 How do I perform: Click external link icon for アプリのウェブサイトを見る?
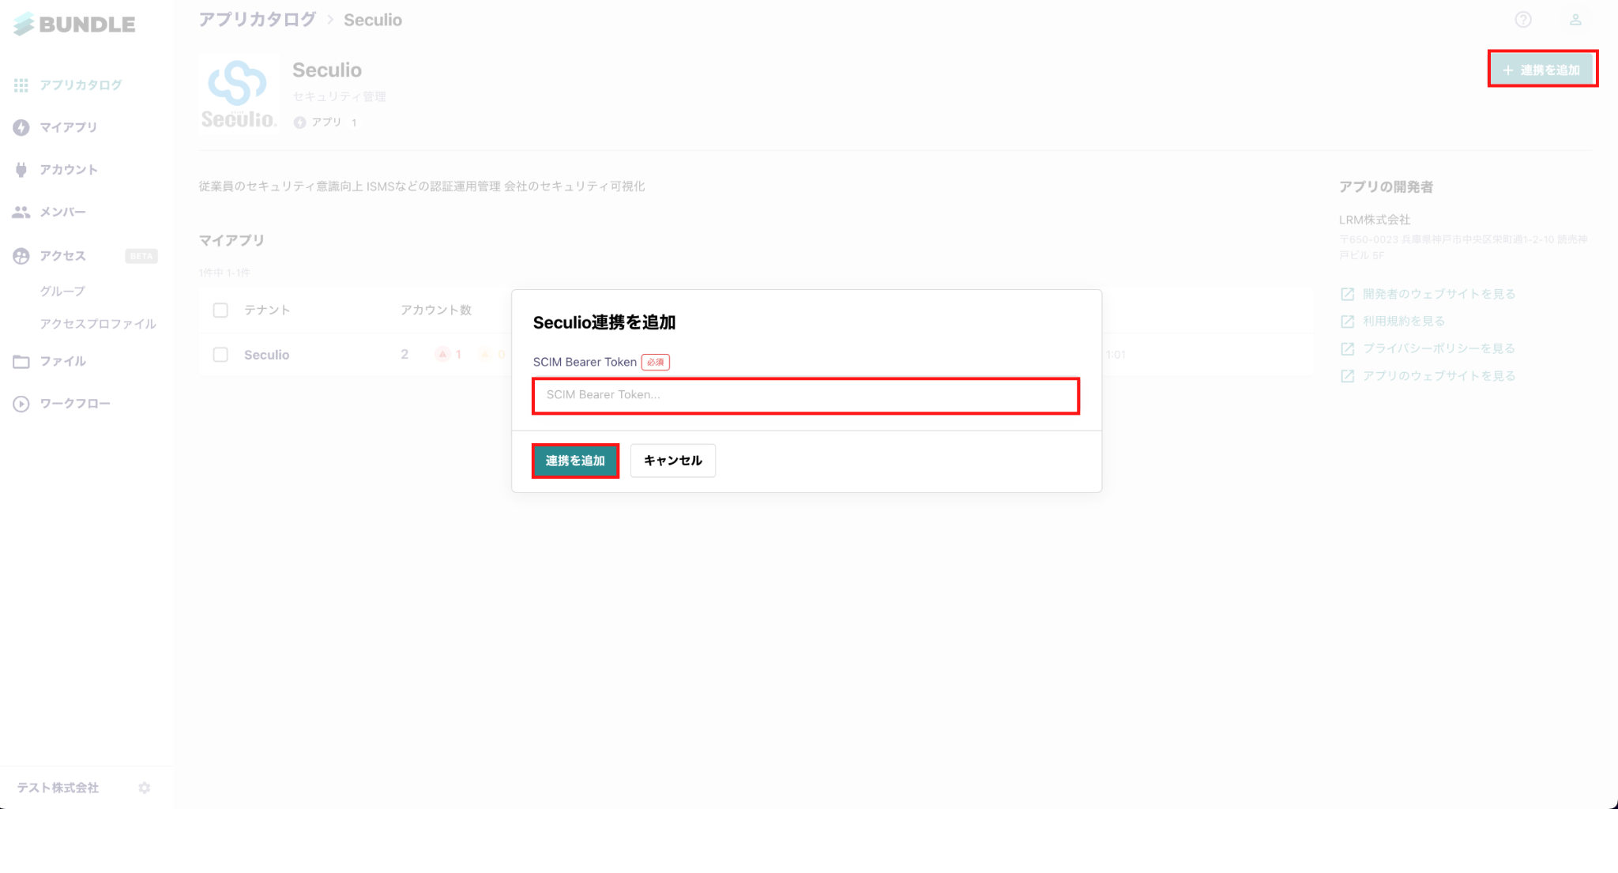tap(1348, 376)
